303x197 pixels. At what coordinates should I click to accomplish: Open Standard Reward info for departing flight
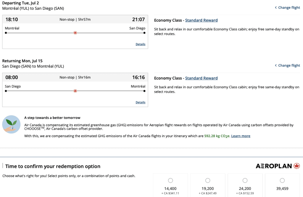tap(201, 20)
